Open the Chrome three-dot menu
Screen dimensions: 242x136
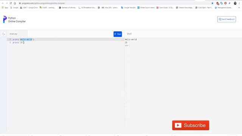239,3
